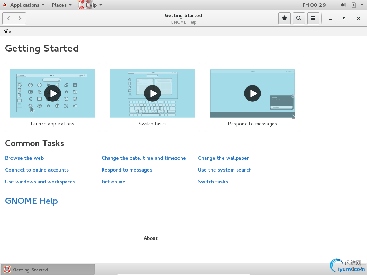This screenshot has width=367, height=275.
Task: Open the Help app menu in top bar
Action: coord(91,5)
